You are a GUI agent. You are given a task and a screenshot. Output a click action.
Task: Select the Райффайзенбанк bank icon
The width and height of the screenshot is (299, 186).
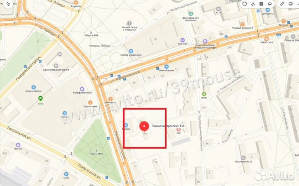[x=82, y=89]
